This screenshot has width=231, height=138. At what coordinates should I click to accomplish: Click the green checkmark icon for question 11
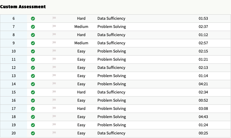click(33, 59)
